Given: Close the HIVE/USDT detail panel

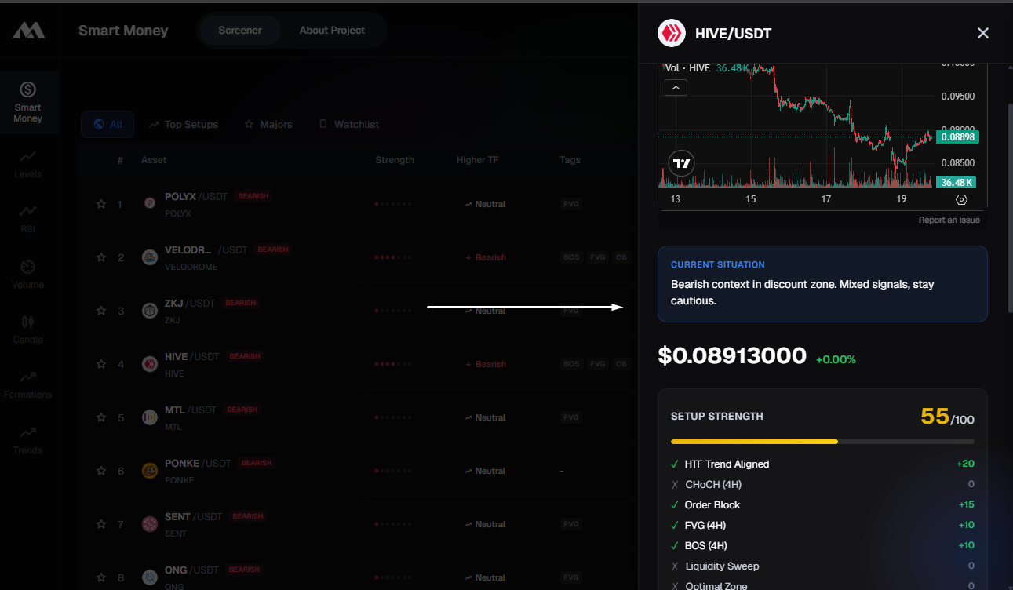Looking at the screenshot, I should [982, 33].
